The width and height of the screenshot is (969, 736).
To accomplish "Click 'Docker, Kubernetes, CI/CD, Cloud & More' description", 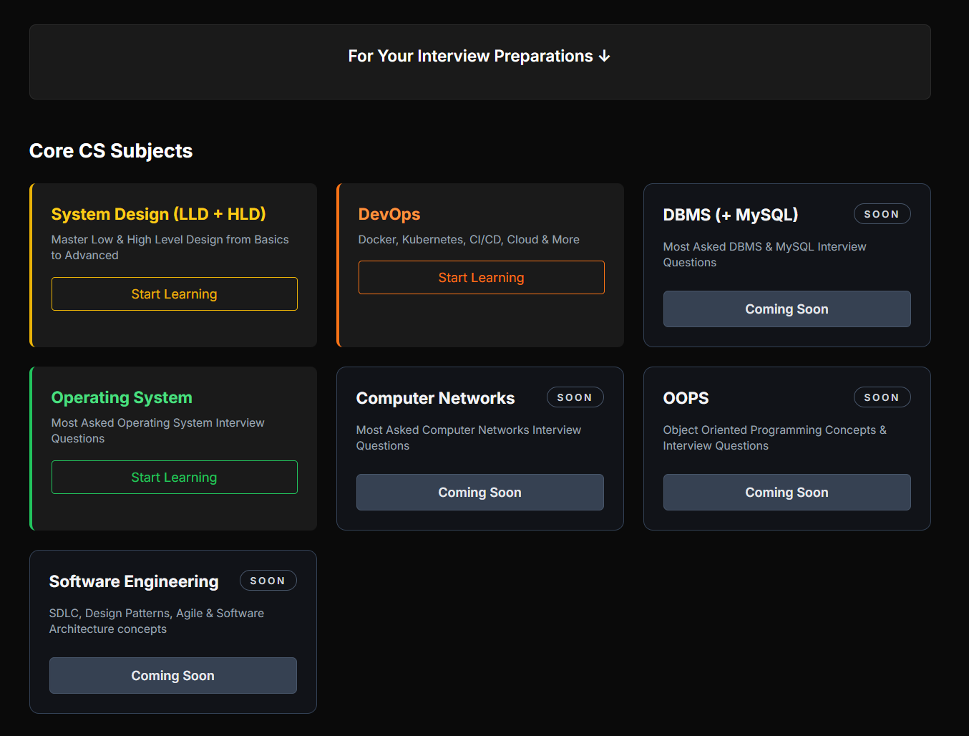I will click(469, 239).
